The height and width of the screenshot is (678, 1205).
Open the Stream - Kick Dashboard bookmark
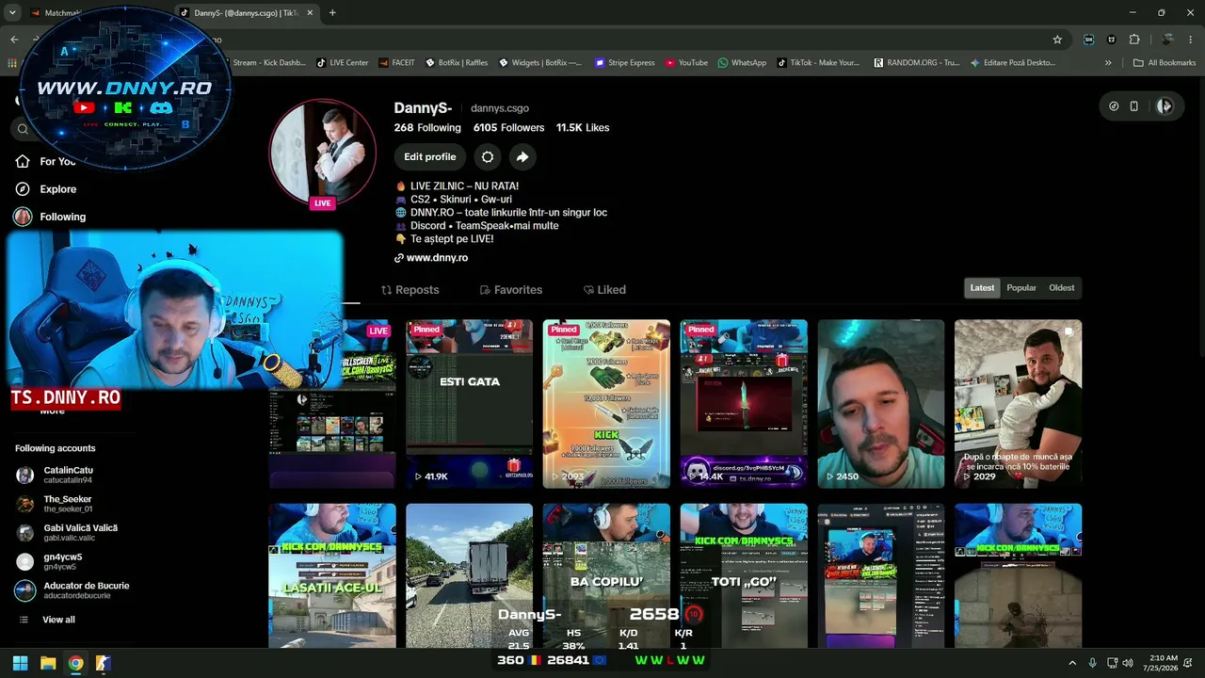(x=268, y=63)
